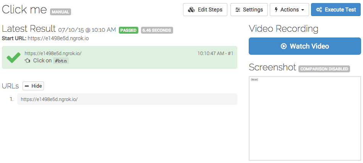The width and height of the screenshot is (363, 163).
Task: Open the Actions dropdown caret
Action: [x=303, y=10]
